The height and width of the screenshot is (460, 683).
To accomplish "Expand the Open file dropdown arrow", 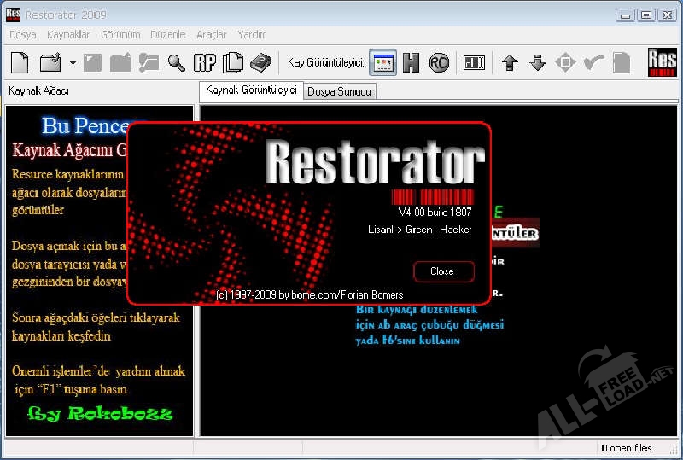I will pos(73,63).
